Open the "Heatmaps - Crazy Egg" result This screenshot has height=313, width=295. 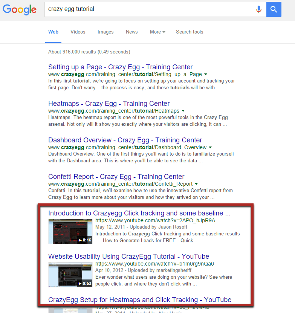(x=109, y=104)
